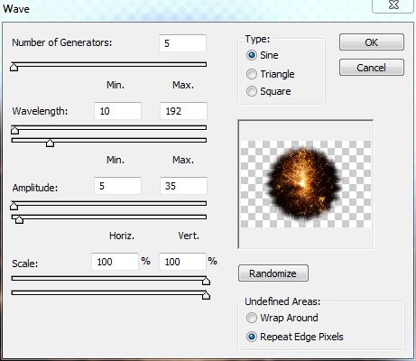
Task: Click the 'Scale:' label
Action: 25,264
